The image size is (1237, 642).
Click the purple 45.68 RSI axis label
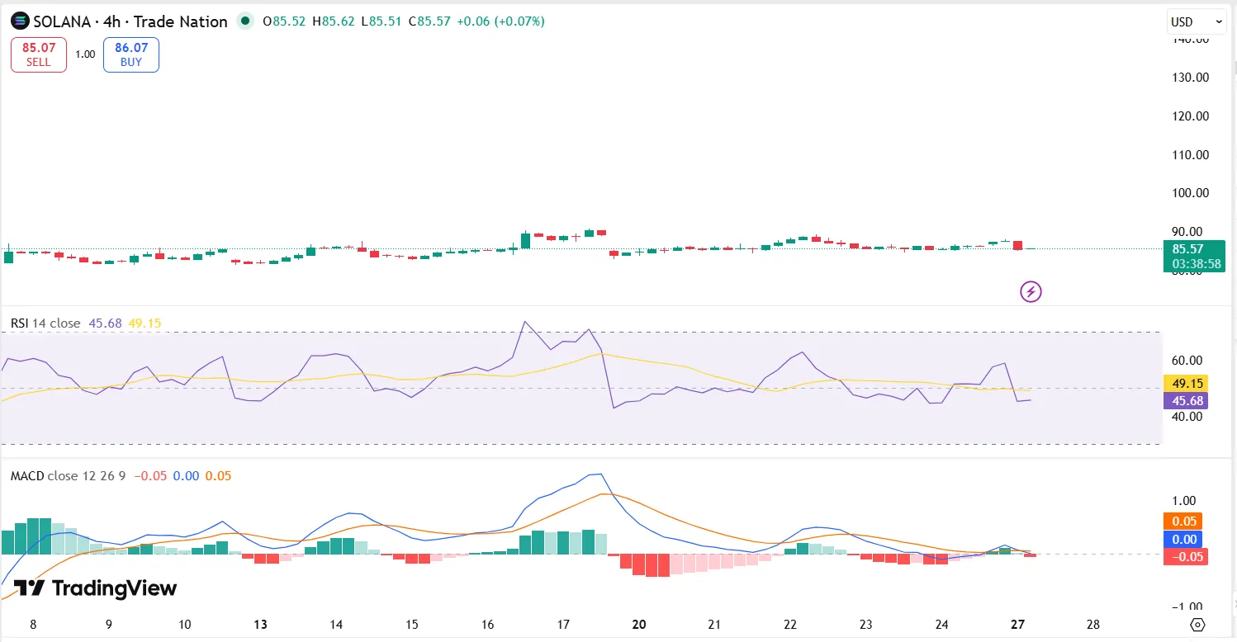(1185, 401)
